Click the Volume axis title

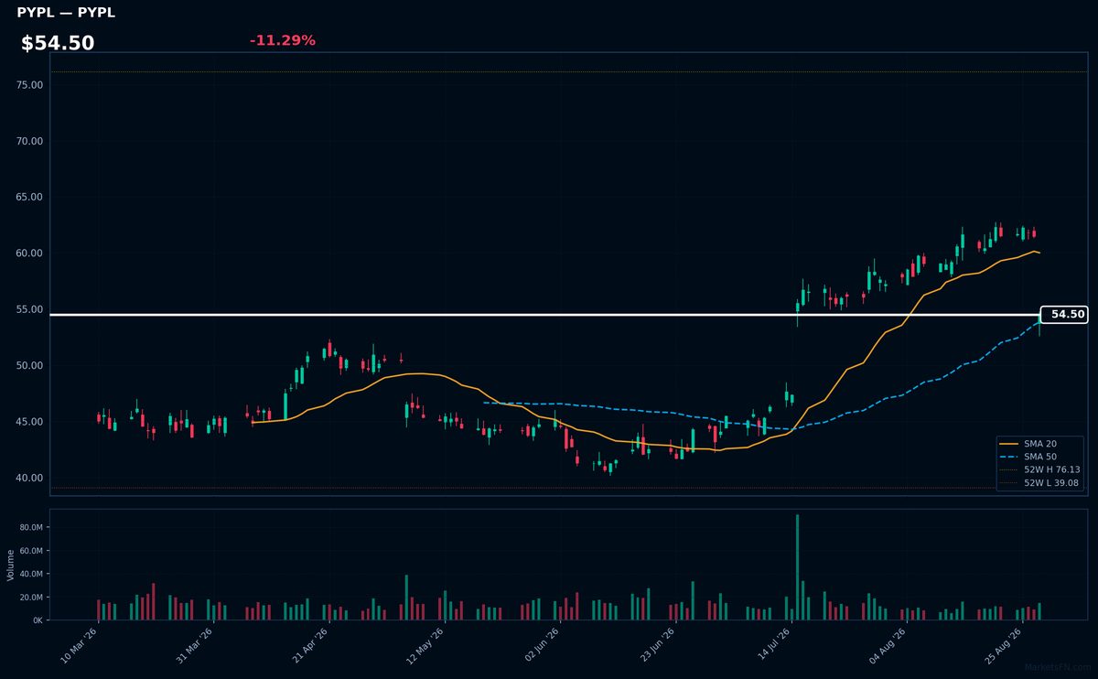click(11, 565)
